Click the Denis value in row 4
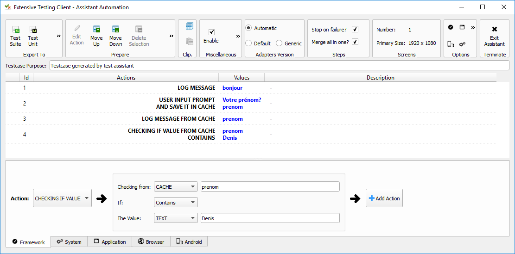The image size is (515, 254). click(230, 138)
